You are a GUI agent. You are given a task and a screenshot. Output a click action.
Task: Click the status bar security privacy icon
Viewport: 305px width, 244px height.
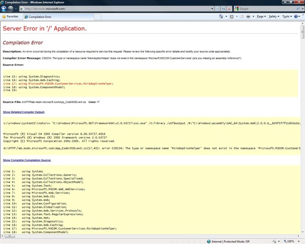point(274,241)
